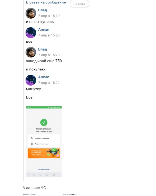This screenshot has height=196, width=156.
Task: Open the payment confirmation screenshot attachment
Action: (44, 142)
